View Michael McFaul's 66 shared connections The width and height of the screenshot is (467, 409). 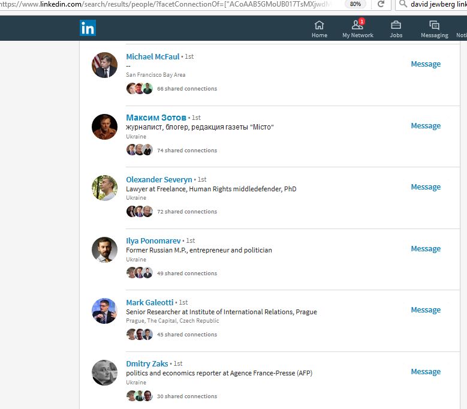pos(187,89)
